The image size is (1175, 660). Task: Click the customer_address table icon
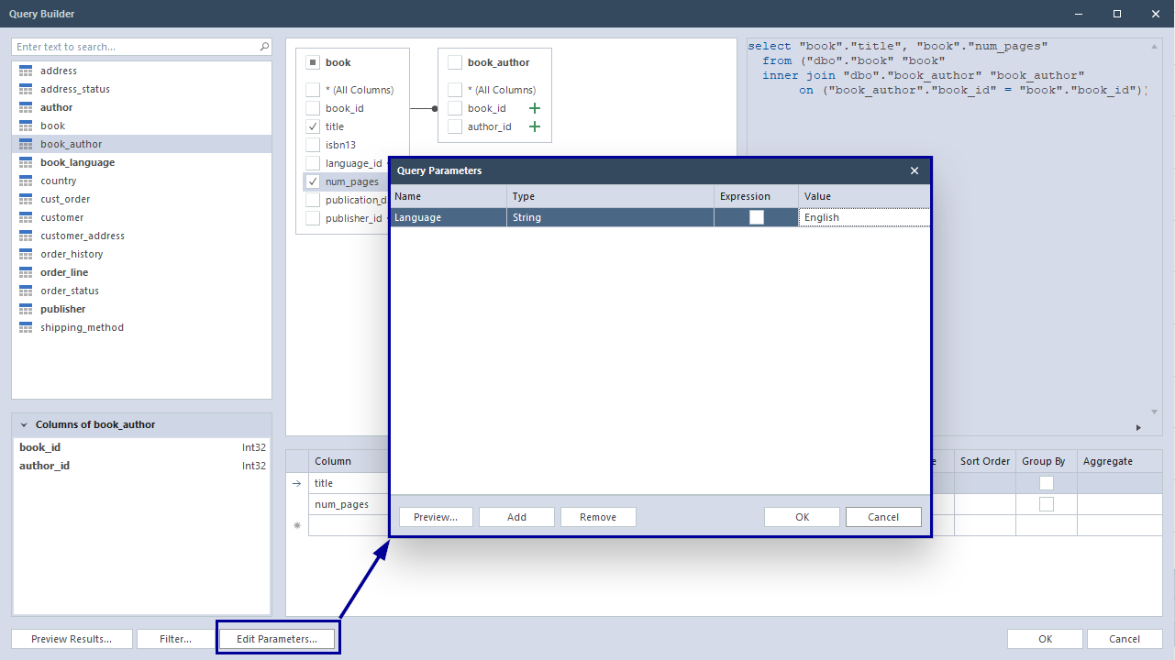coord(26,236)
